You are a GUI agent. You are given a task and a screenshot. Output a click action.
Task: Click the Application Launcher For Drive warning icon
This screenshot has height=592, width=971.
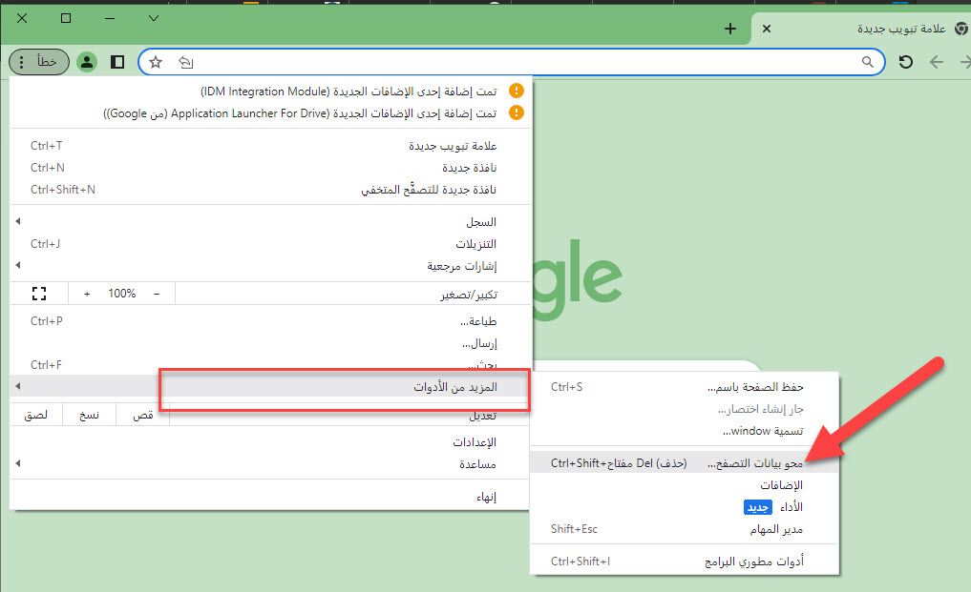(516, 112)
